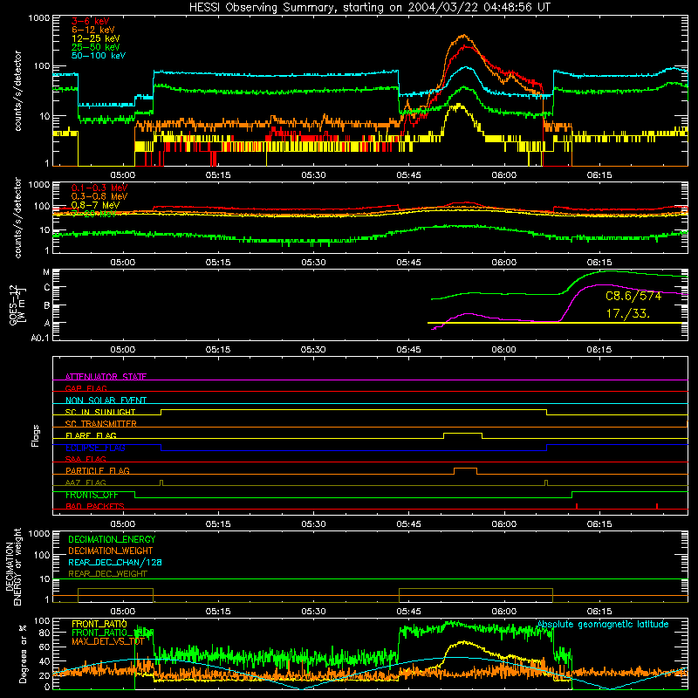Click 05:15 tick under the Flags panel
698x698 pixels.
click(218, 524)
